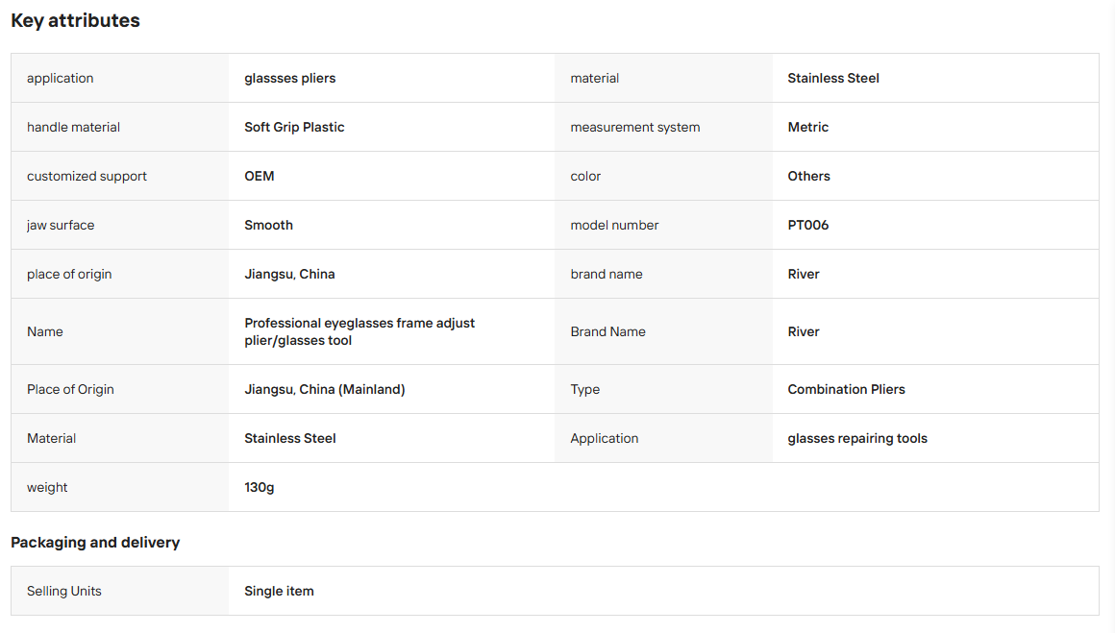Viewport: 1115px width, 633px height.
Task: Click the Key attributes heading
Action: tap(75, 20)
